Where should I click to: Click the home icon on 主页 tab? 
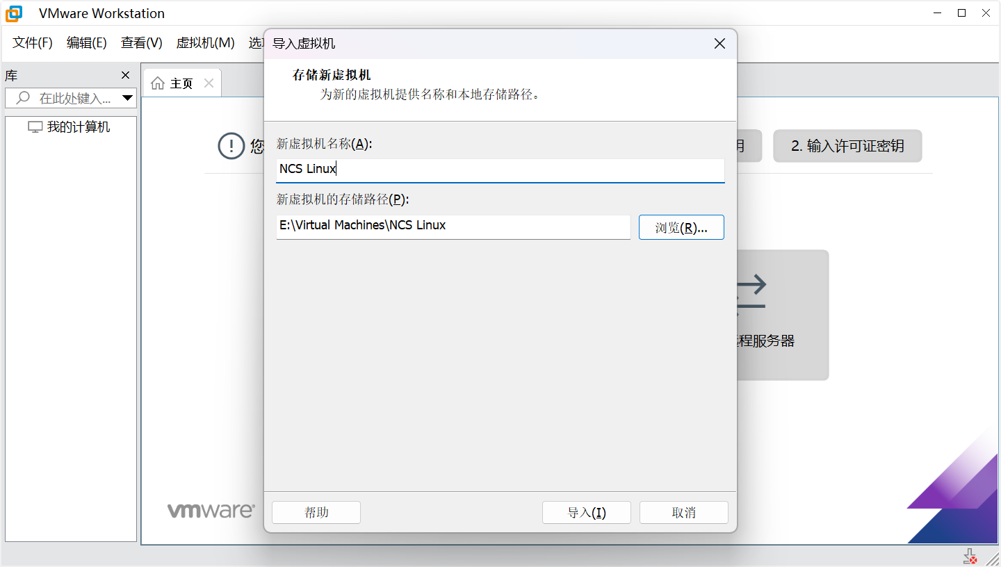coord(158,83)
